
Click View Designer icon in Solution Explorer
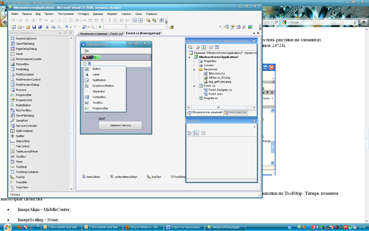217,47
